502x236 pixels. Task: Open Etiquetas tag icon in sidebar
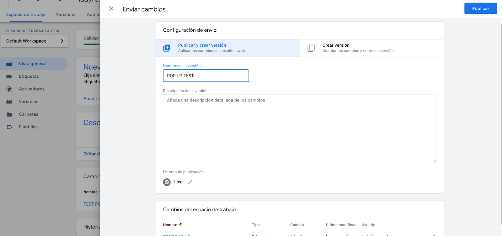point(9,76)
